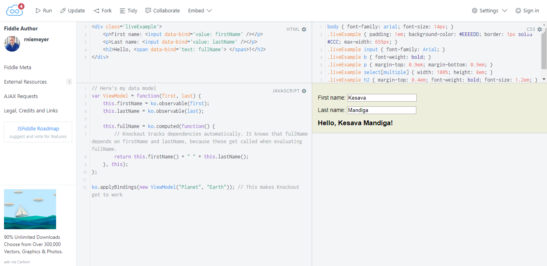Viewport: 547px width, 266px height.
Task: Open the Embed dropdown menu
Action: tap(200, 10)
